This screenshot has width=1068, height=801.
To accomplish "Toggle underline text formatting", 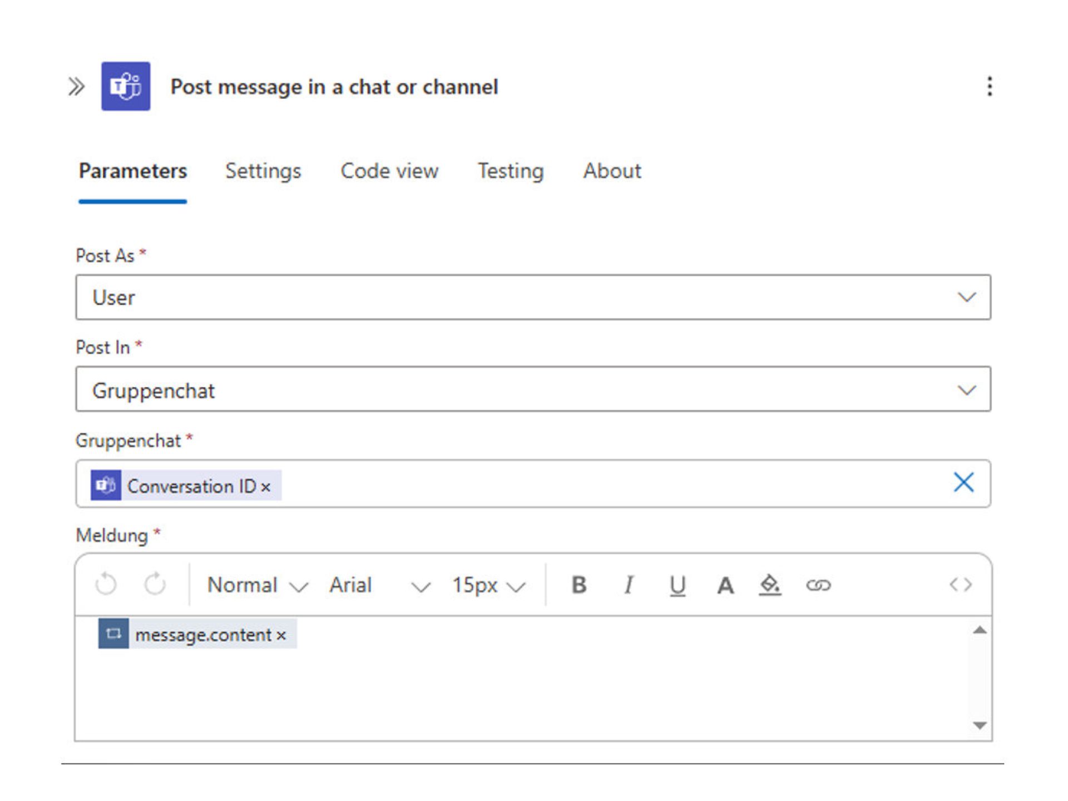I will pos(676,585).
